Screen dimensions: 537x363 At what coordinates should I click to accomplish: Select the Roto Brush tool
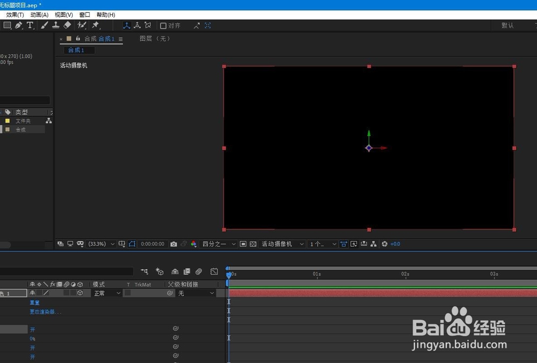[x=82, y=25]
